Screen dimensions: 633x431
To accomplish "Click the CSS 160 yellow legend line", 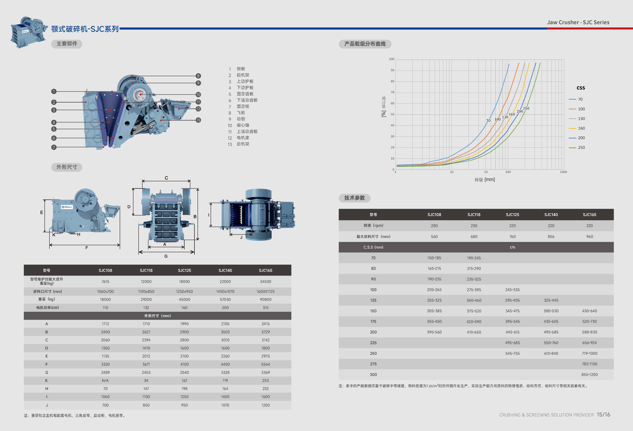I will [x=572, y=128].
